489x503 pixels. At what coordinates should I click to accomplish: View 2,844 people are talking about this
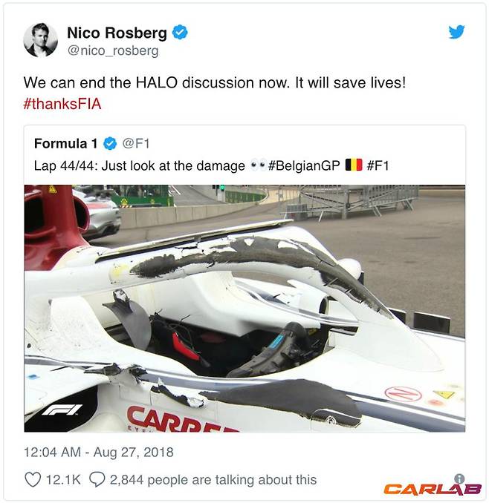[213, 480]
